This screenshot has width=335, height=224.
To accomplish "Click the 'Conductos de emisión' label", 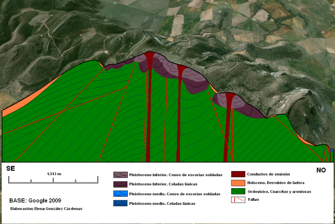I will point(268,174).
